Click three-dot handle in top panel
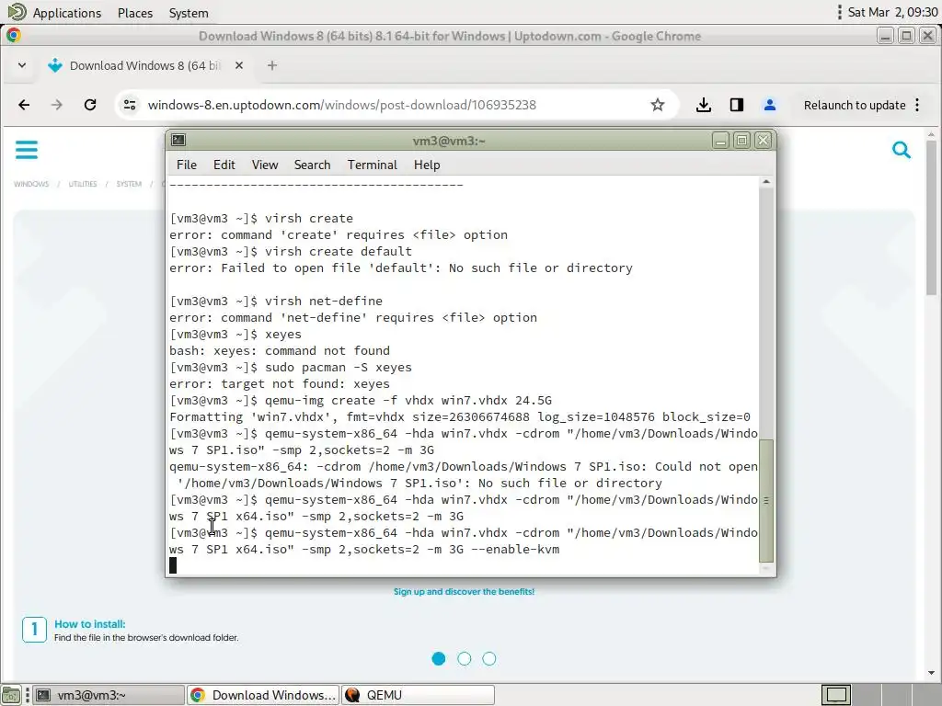Viewport: 942px width, 706px height. (839, 12)
